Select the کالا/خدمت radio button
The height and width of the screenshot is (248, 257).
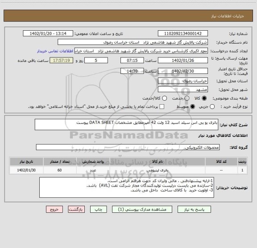coord(164,98)
